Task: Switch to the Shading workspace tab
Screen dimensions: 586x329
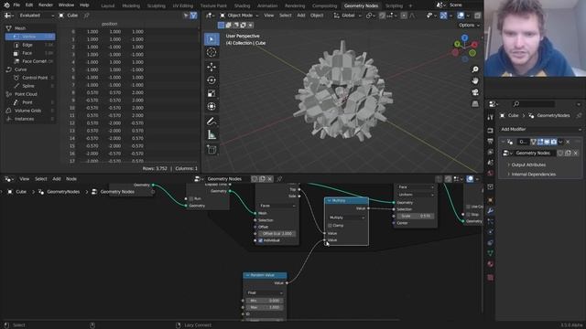Action: point(242,5)
